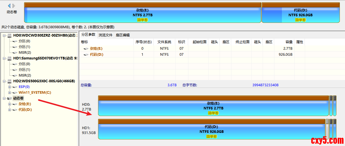This screenshot has width=345, height=146.
Task: Open the 浏览文件 tab
Action: click(x=106, y=35)
